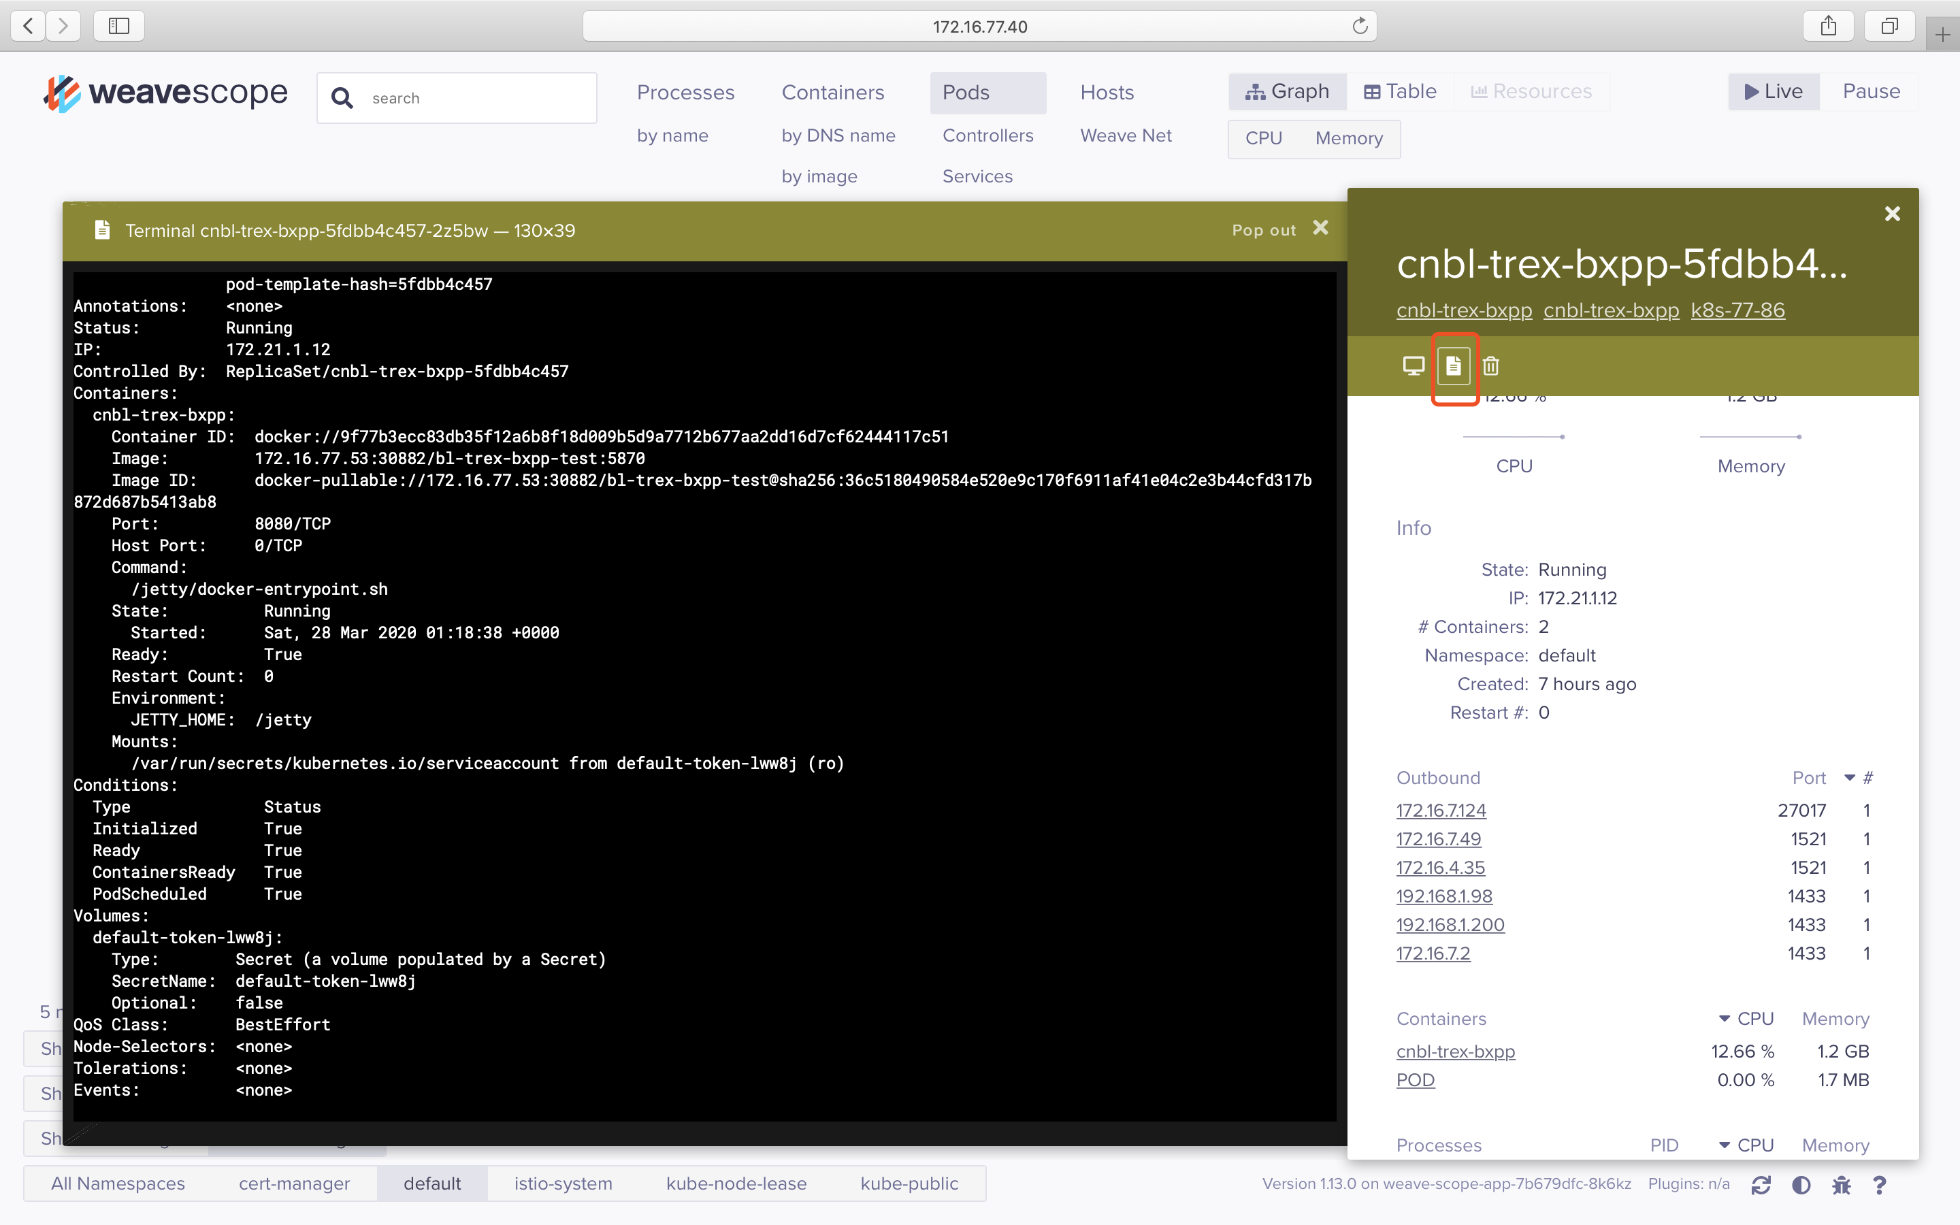1960x1225 pixels.
Task: Open the Safari share icon
Action: tap(1829, 26)
